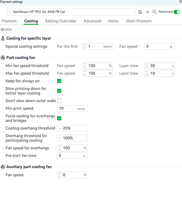Switch to the Filament tab

[x=9, y=21]
